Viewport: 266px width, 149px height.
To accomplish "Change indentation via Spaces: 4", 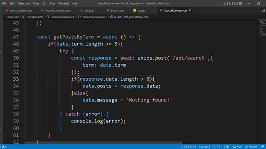I will click(x=204, y=147).
